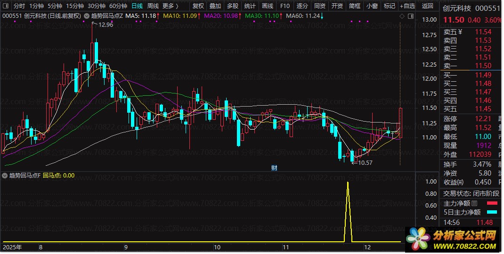Select the 卖二 11.51 order row
Screen dimensions: 504x254
pyautogui.click(x=471, y=57)
